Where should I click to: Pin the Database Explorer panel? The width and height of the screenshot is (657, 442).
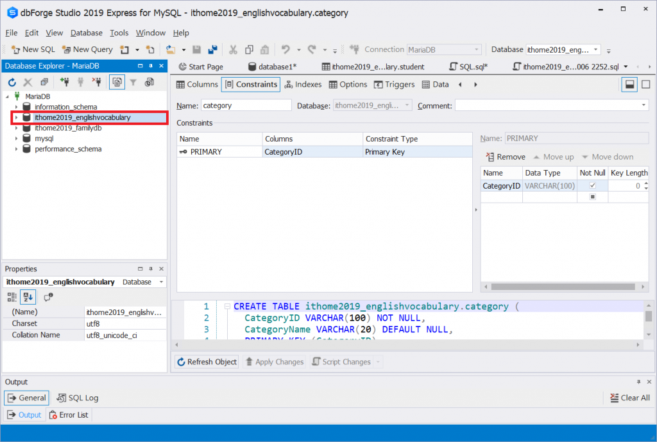(x=151, y=66)
